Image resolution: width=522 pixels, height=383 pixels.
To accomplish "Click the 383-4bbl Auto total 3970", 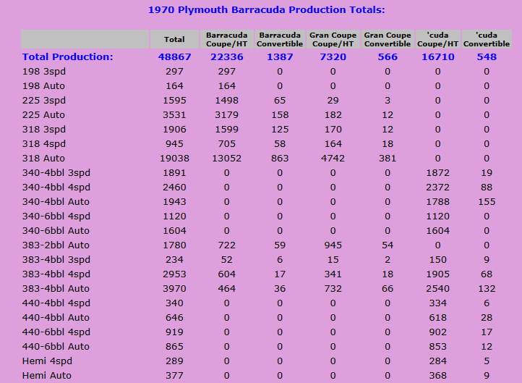I will point(174,289).
